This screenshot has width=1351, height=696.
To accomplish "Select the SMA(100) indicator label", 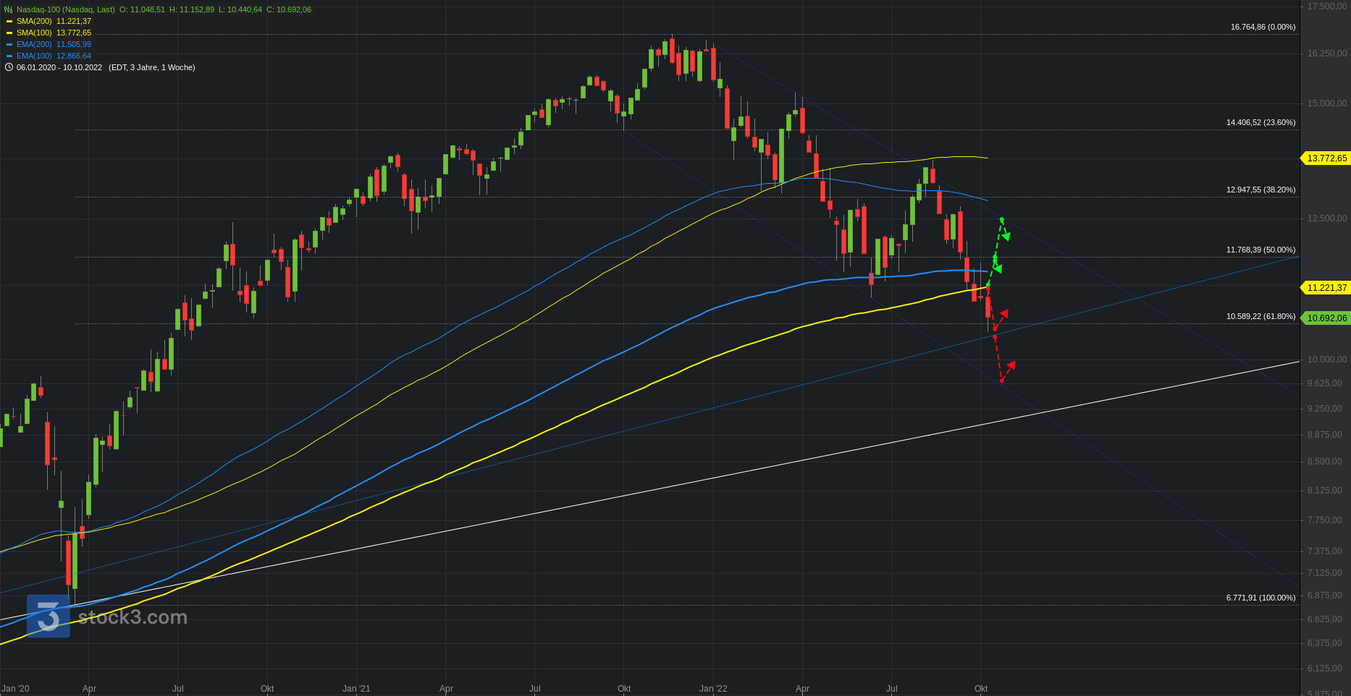I will click(34, 33).
